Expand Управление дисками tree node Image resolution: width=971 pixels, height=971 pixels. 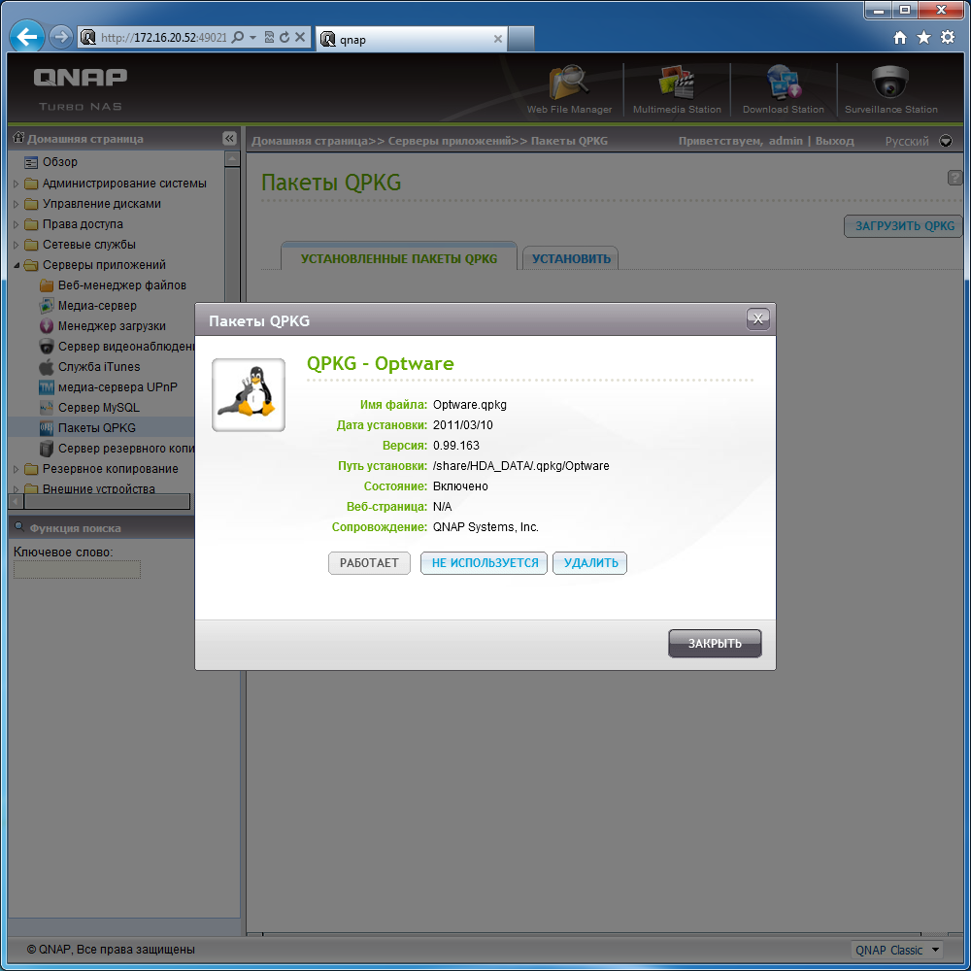click(x=17, y=204)
